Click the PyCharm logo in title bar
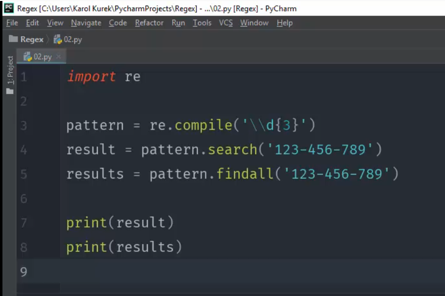This screenshot has width=445, height=296. pos(9,8)
